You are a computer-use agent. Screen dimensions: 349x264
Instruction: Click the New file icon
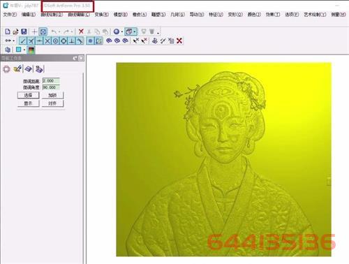tap(8, 31)
